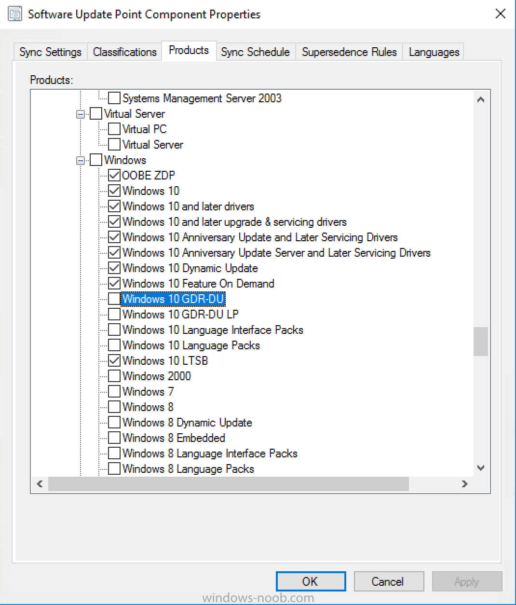The width and height of the screenshot is (516, 605).
Task: Check Windows 8 Language Interface Packs checkbox
Action: click(114, 454)
